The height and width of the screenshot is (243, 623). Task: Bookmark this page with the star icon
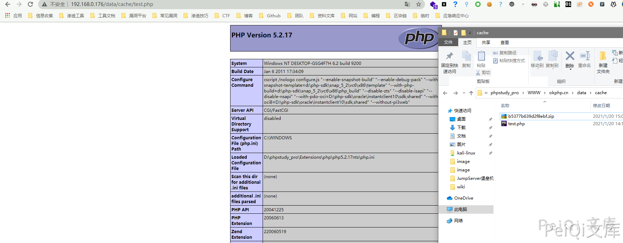click(419, 4)
